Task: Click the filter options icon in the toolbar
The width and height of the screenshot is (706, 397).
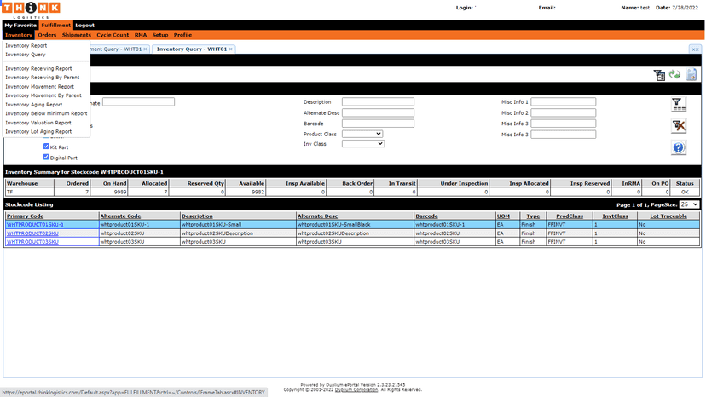Action: point(659,75)
